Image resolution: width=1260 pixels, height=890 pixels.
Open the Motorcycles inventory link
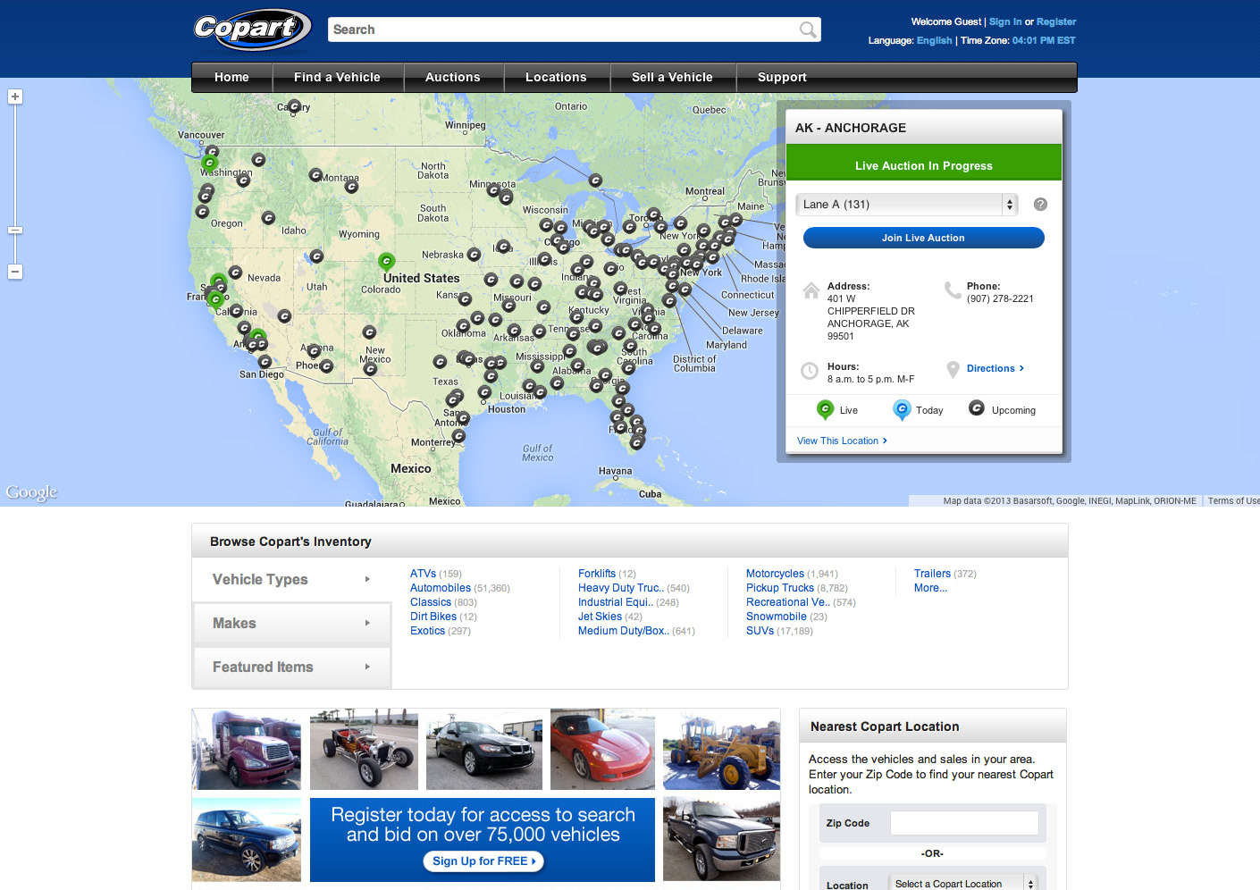click(775, 574)
